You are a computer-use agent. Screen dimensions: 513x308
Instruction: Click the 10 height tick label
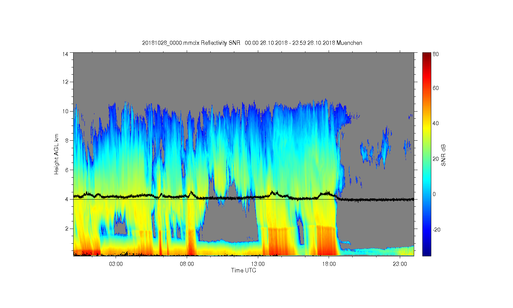pos(65,111)
